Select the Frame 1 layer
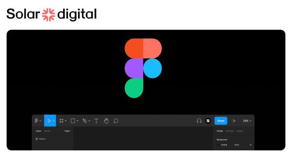292x157 pixels. click(40, 139)
